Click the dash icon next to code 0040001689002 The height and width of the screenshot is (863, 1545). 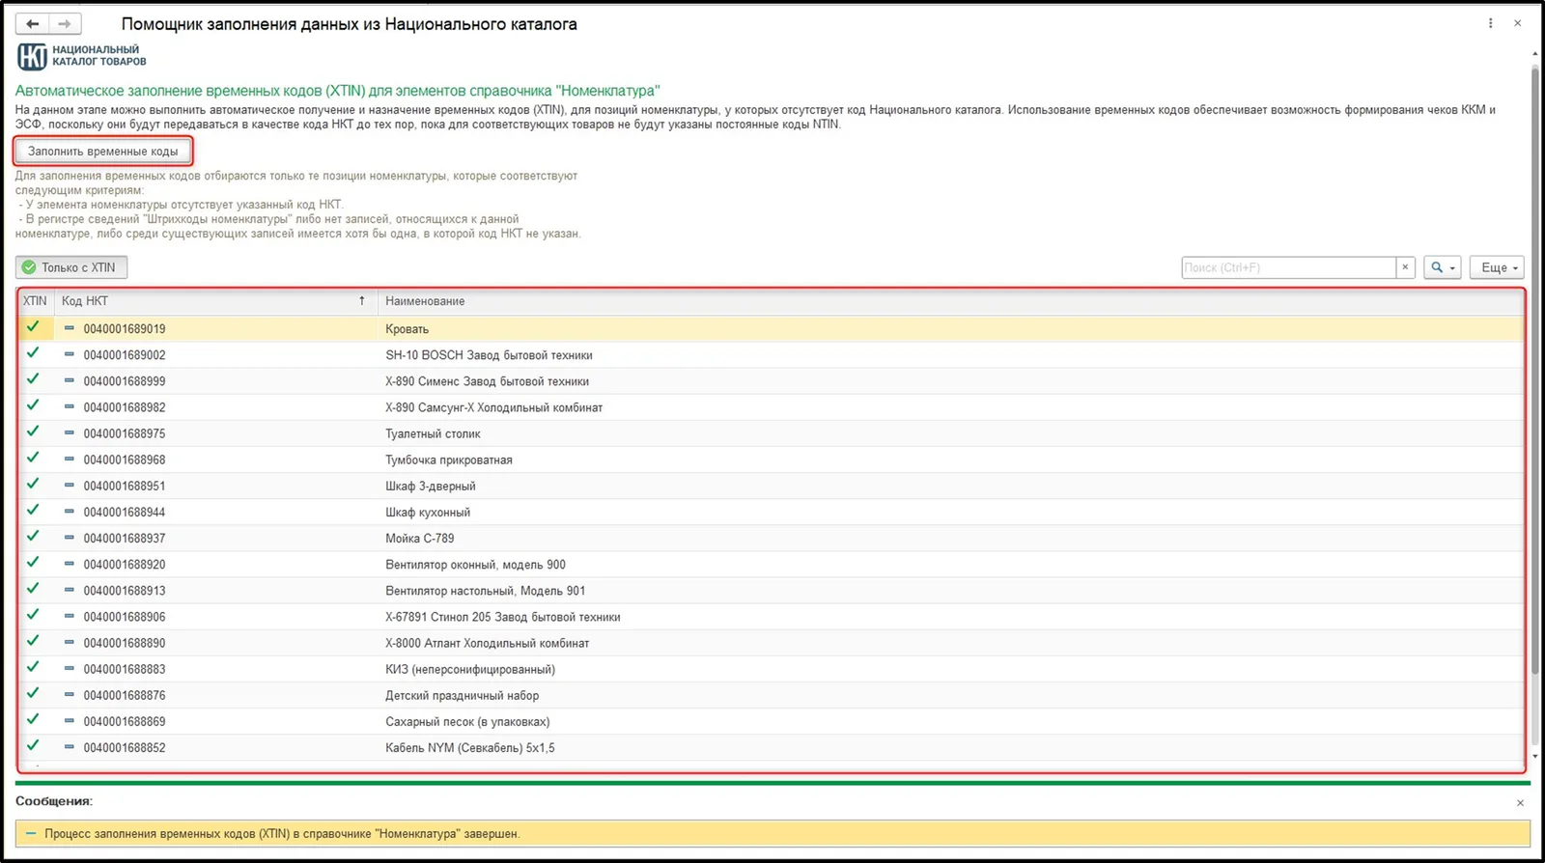tap(70, 354)
